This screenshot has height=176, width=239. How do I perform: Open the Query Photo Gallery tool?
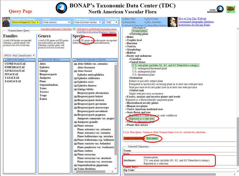157,26
